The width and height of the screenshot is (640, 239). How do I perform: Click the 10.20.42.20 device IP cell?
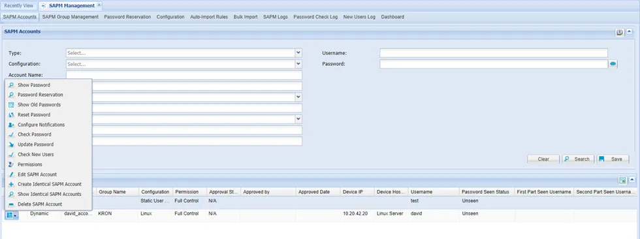pos(358,214)
